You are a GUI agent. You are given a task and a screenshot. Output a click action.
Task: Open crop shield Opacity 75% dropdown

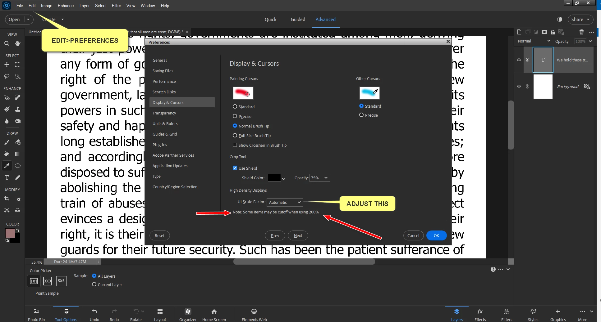pos(320,178)
